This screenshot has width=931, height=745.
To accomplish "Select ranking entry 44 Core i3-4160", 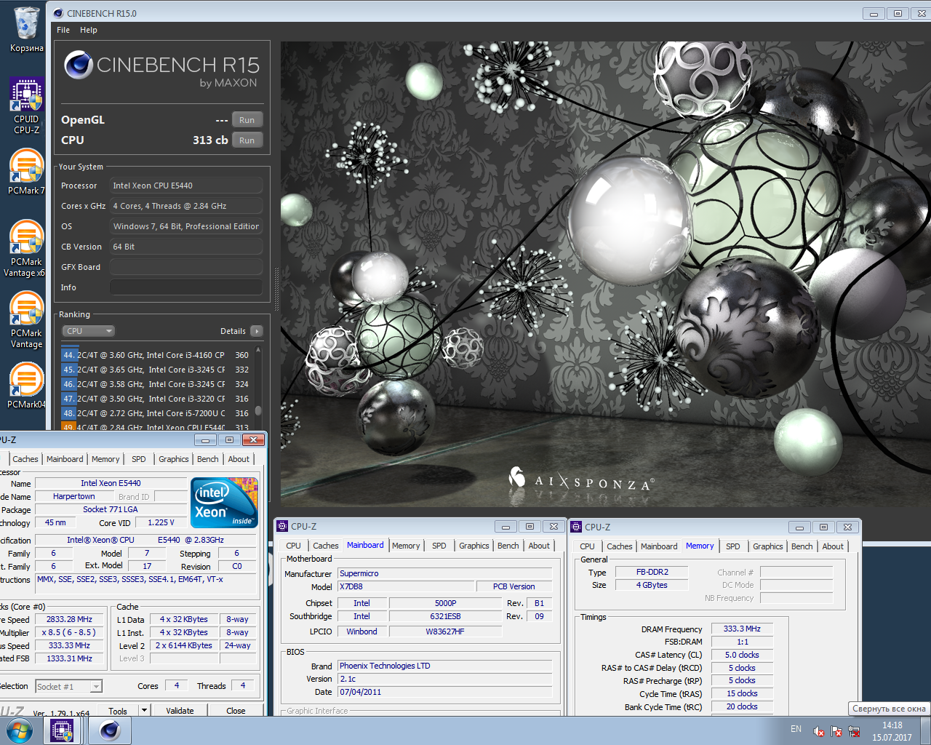I will (156, 355).
